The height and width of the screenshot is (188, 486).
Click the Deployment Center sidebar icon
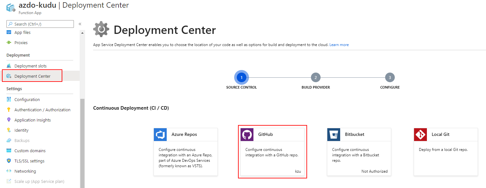point(9,76)
